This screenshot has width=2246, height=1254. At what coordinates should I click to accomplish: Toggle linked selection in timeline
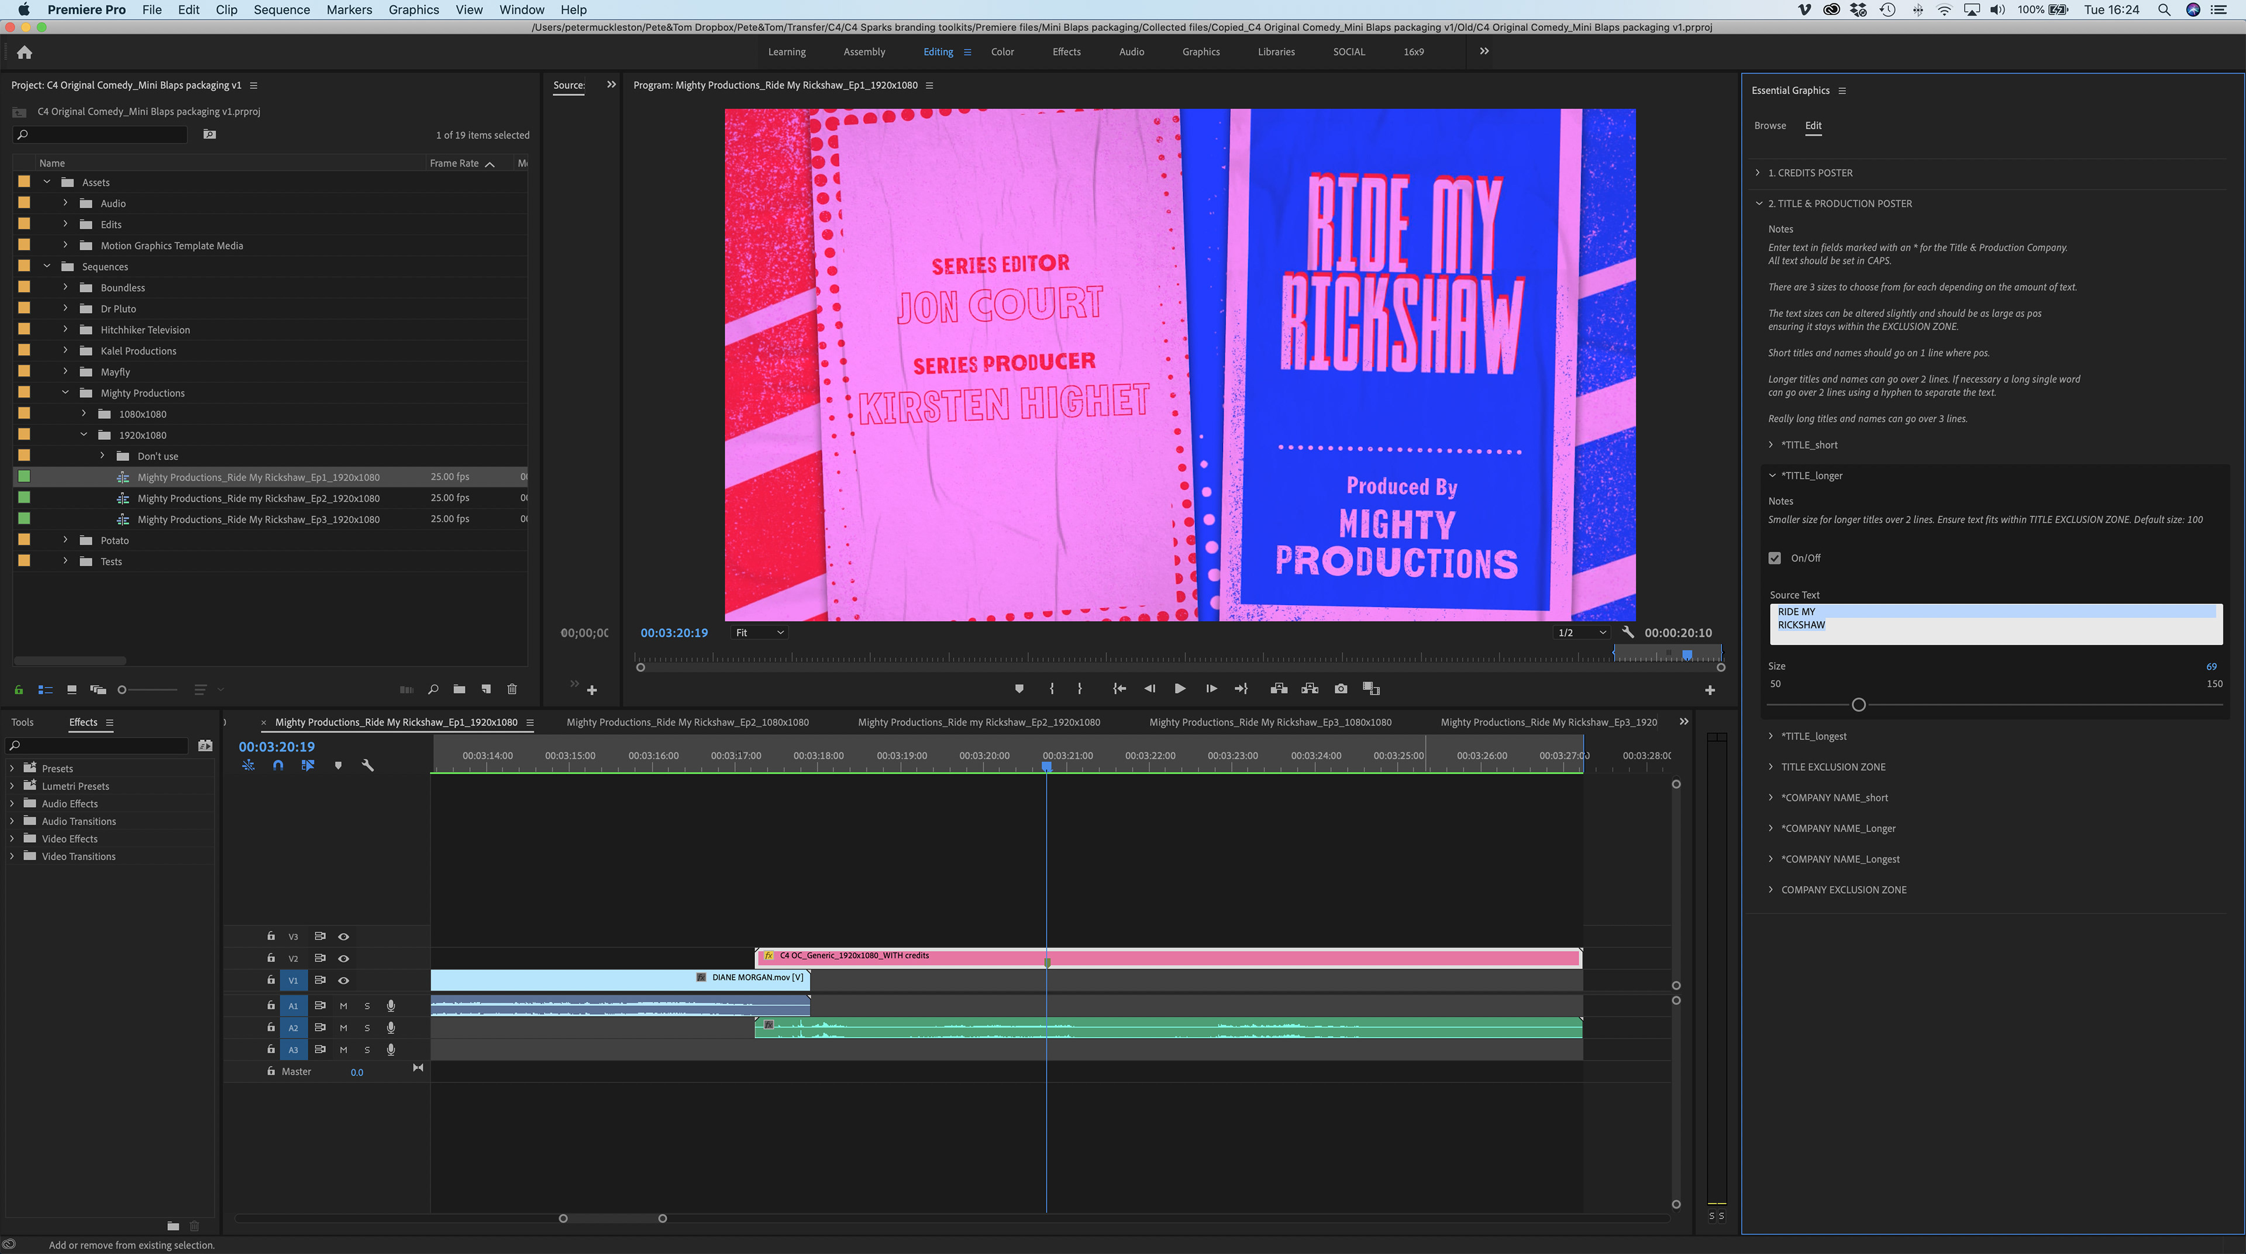308,765
